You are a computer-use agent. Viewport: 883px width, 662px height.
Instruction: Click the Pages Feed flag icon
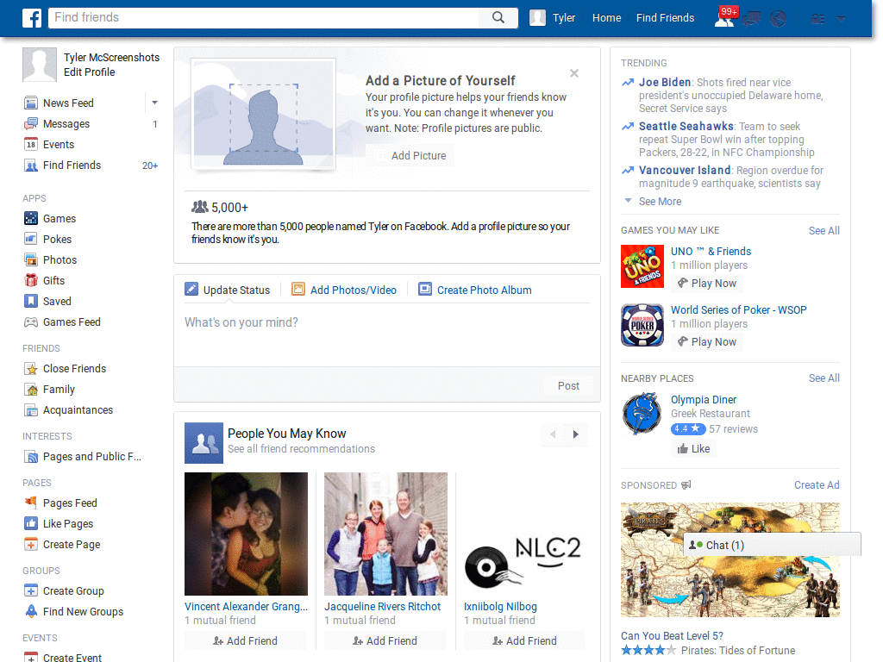(31, 503)
